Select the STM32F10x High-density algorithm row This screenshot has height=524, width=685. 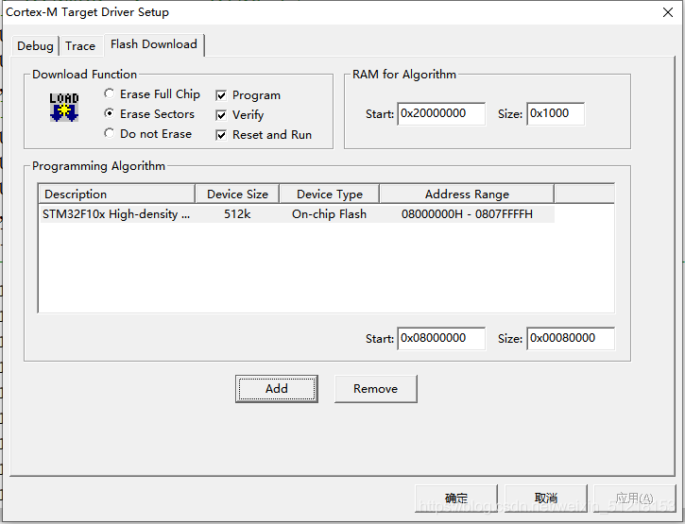(x=297, y=214)
